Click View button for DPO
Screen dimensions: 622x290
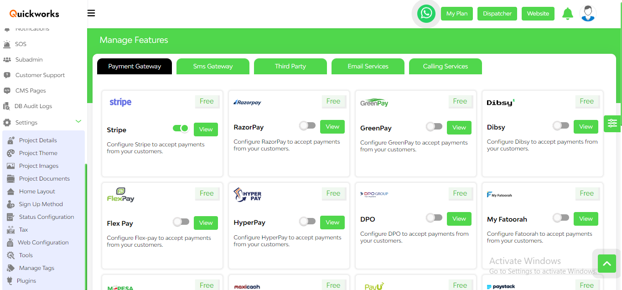tap(459, 219)
